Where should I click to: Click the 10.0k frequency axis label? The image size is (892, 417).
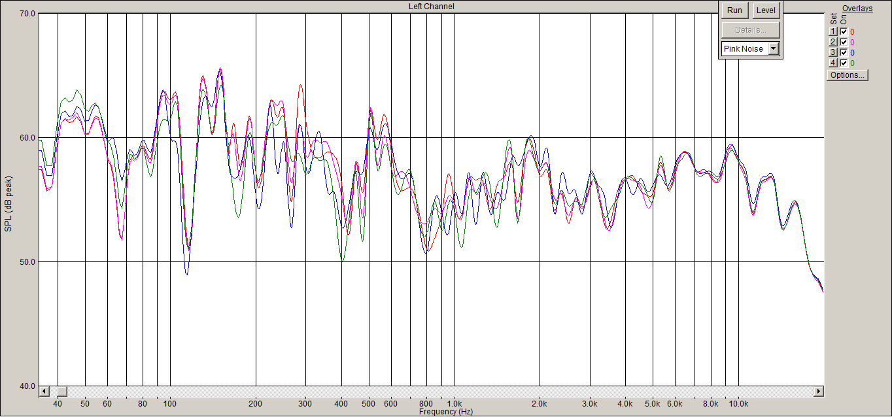point(739,404)
